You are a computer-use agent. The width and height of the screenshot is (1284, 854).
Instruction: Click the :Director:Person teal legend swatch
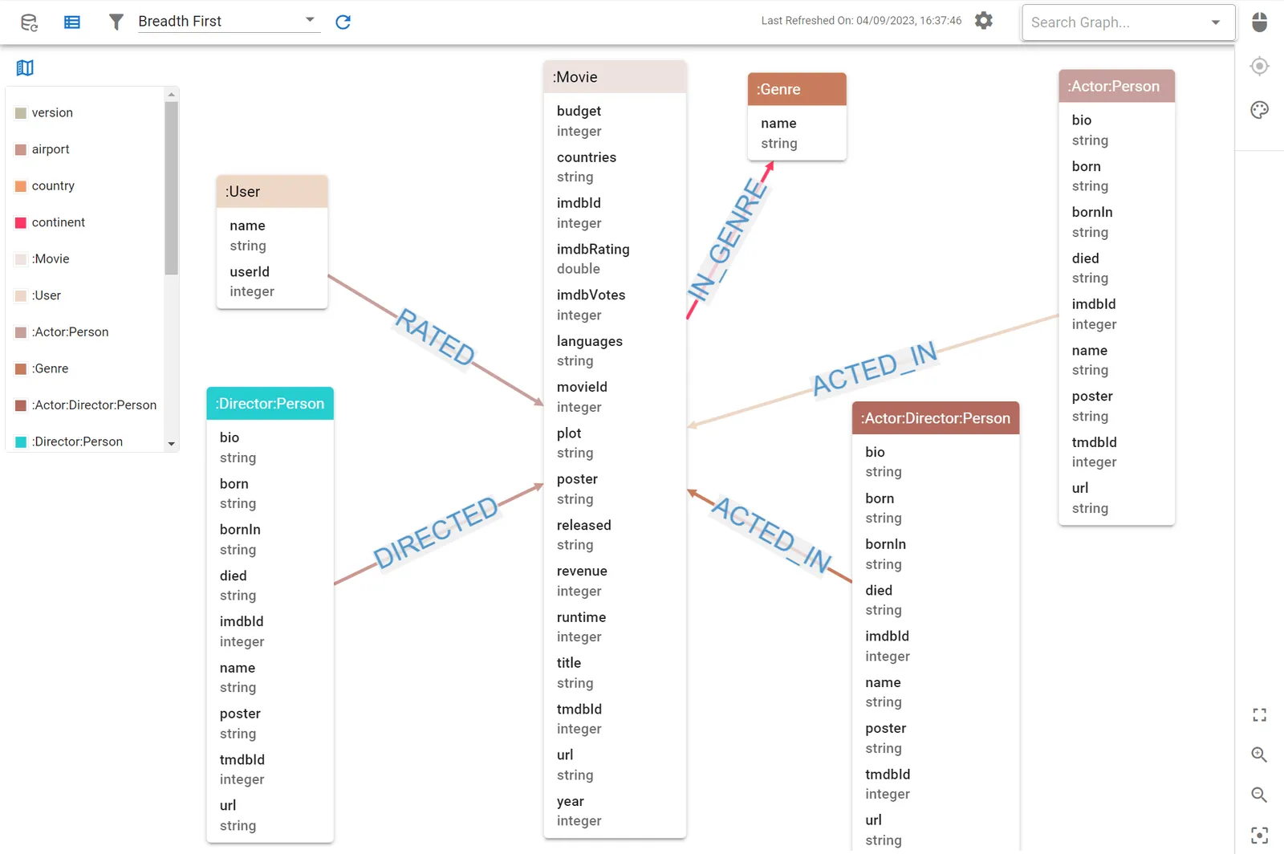[x=21, y=441]
